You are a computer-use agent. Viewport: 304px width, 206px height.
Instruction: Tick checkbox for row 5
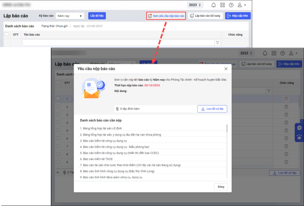click(58, 130)
